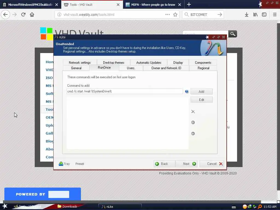Click the VHD Vault colored squares logo
This screenshot has height=210, width=280.
46,34
